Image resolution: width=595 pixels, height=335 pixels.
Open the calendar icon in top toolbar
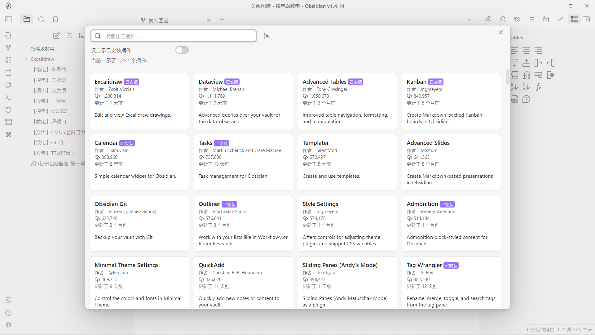tap(546, 19)
